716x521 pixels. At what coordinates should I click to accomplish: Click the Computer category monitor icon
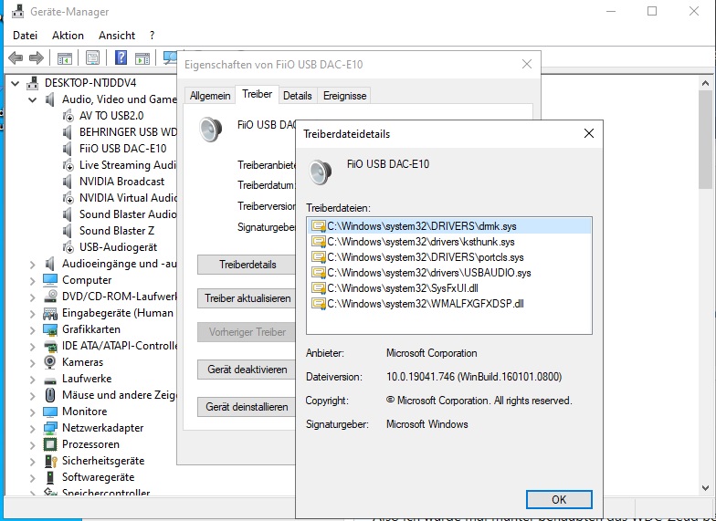pos(50,279)
